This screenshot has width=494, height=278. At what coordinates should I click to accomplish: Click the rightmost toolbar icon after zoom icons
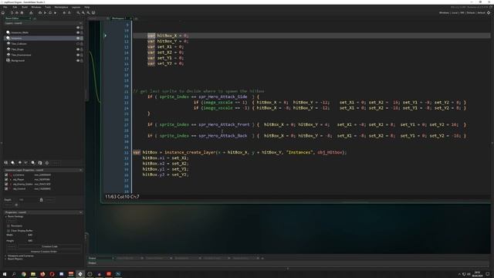(93, 13)
